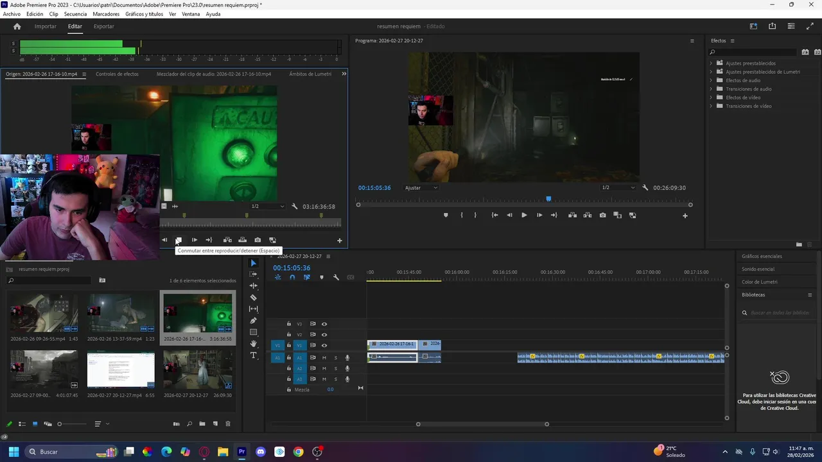
Task: Open Color de Lumetri panel
Action: [759, 282]
